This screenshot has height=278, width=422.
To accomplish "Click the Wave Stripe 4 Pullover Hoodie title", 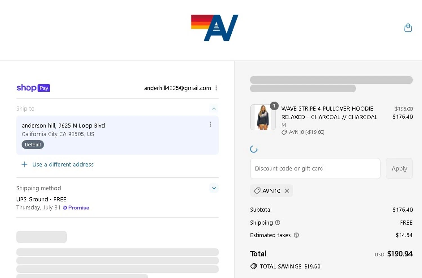I will tap(329, 113).
